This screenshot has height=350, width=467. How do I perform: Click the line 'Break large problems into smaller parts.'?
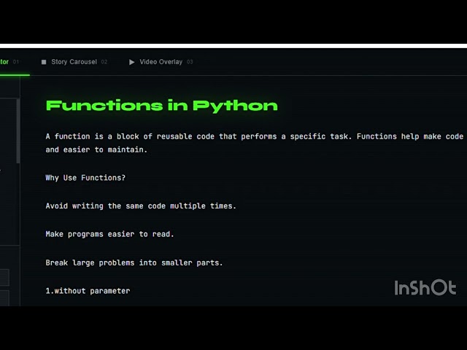134,262
